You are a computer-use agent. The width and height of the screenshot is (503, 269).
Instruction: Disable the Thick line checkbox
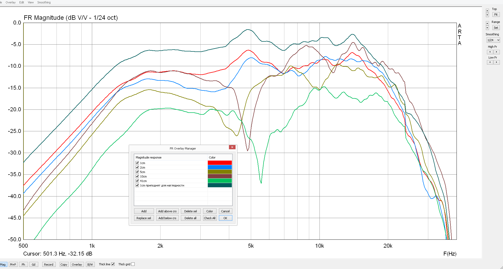tap(113, 264)
